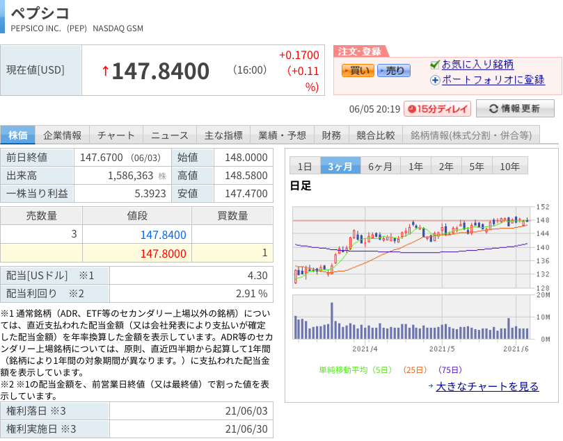563x441 pixels.
Task: Click the （75日） legend label
Action: (x=450, y=370)
